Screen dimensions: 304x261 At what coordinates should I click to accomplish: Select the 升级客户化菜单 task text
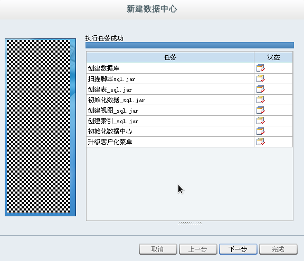[x=110, y=142]
